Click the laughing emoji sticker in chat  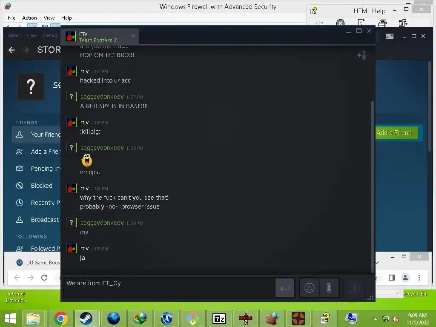tap(87, 160)
